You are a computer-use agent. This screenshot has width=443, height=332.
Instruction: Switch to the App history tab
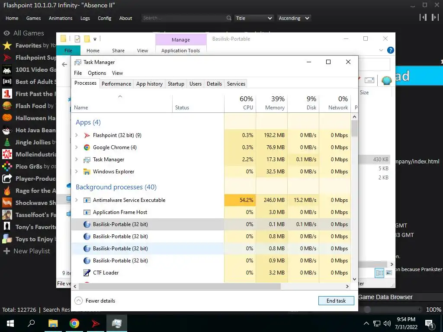[x=149, y=84]
